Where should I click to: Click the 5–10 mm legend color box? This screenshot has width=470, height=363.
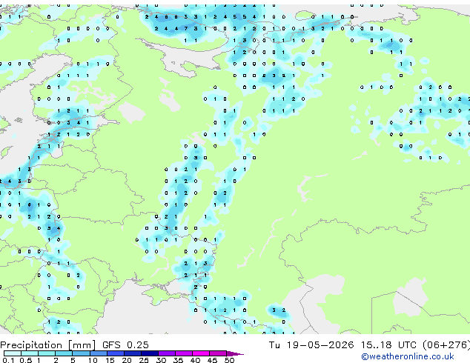pos(81,353)
